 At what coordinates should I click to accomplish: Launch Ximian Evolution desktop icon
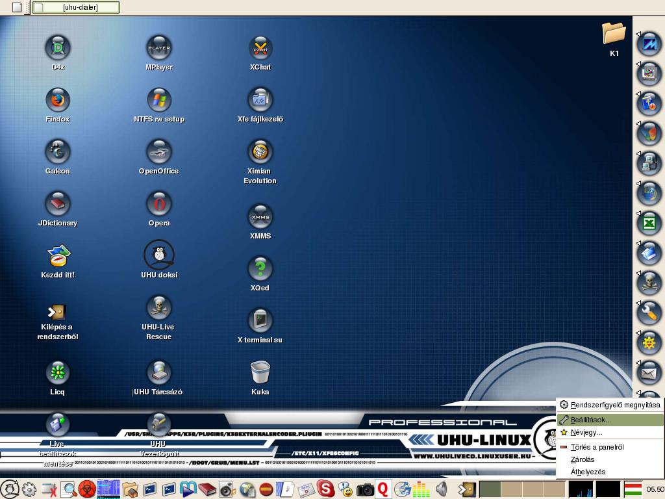tap(260, 152)
